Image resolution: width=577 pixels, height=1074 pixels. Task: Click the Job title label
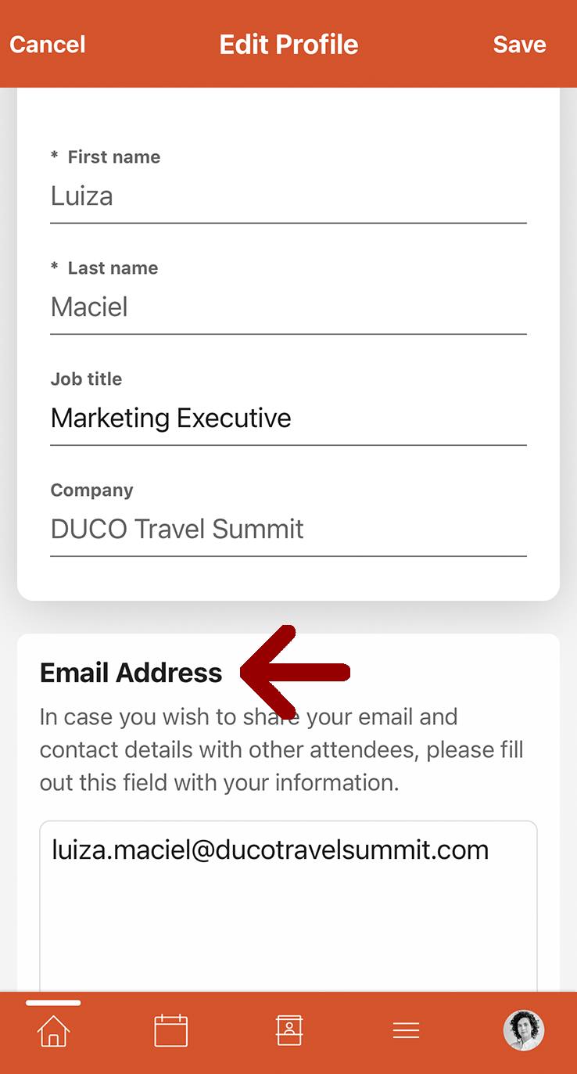pyautogui.click(x=87, y=379)
